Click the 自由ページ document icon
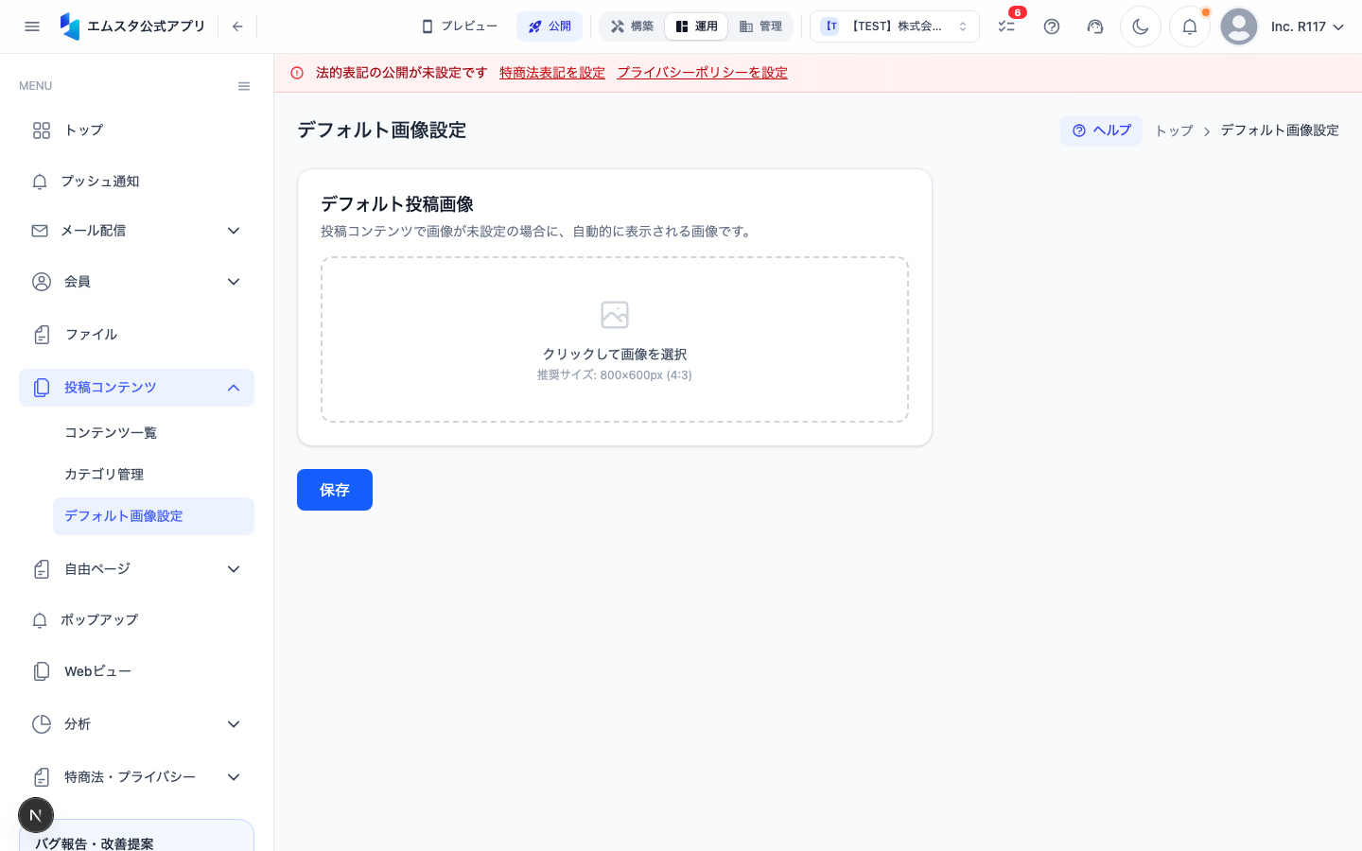This screenshot has height=851, width=1362. click(42, 569)
